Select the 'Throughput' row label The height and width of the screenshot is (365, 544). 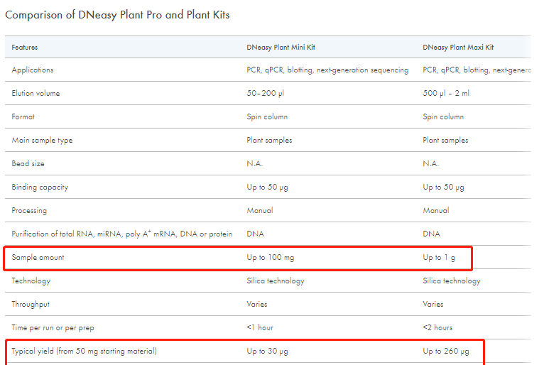click(31, 304)
